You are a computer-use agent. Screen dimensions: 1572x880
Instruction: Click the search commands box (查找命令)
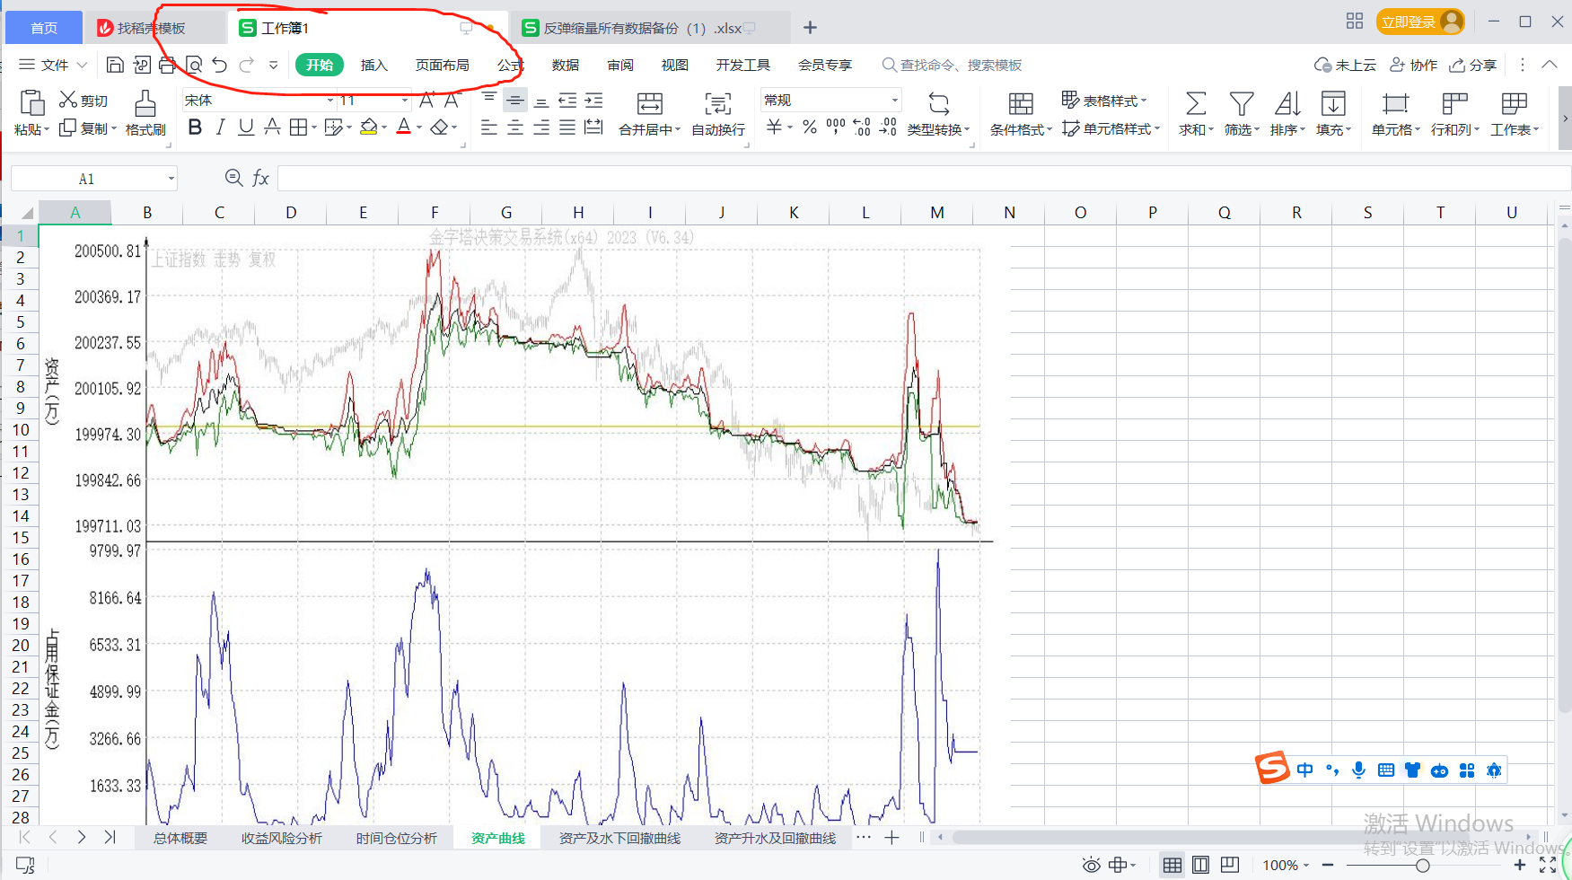952,65
